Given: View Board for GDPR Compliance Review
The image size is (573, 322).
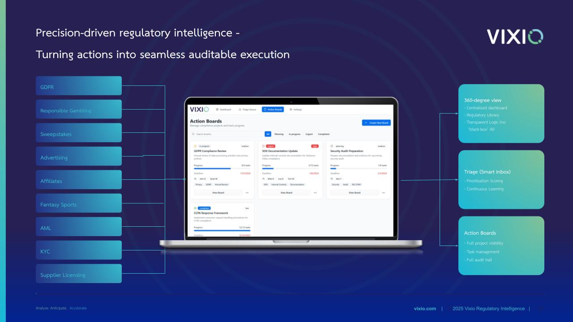Looking at the screenshot, I should (x=218, y=193).
